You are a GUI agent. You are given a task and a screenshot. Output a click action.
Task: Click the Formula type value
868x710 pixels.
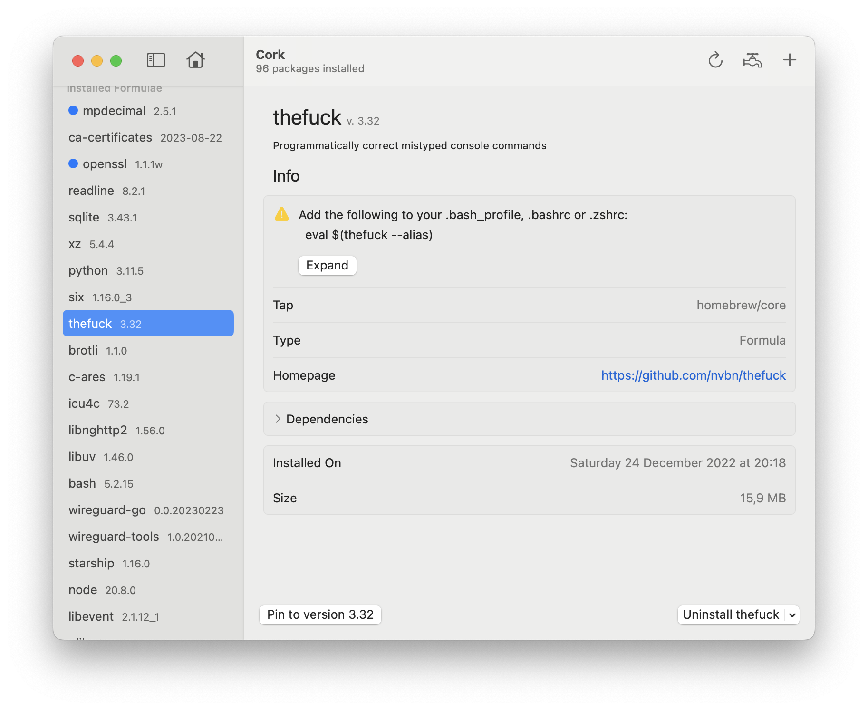762,340
